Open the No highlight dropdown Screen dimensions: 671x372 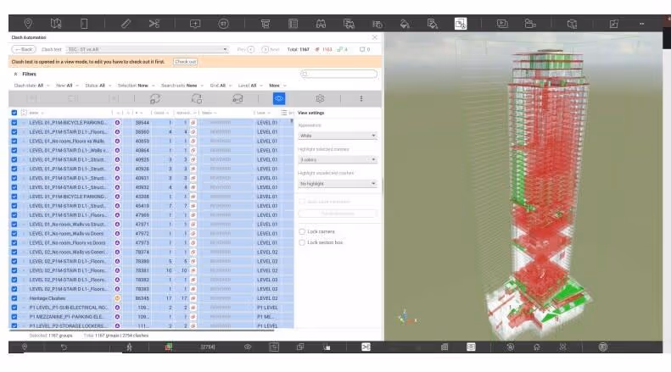tap(338, 183)
